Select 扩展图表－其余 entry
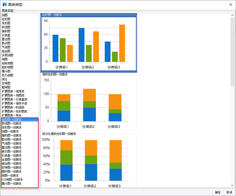This screenshot has width=236, height=196. [x=12, y=115]
